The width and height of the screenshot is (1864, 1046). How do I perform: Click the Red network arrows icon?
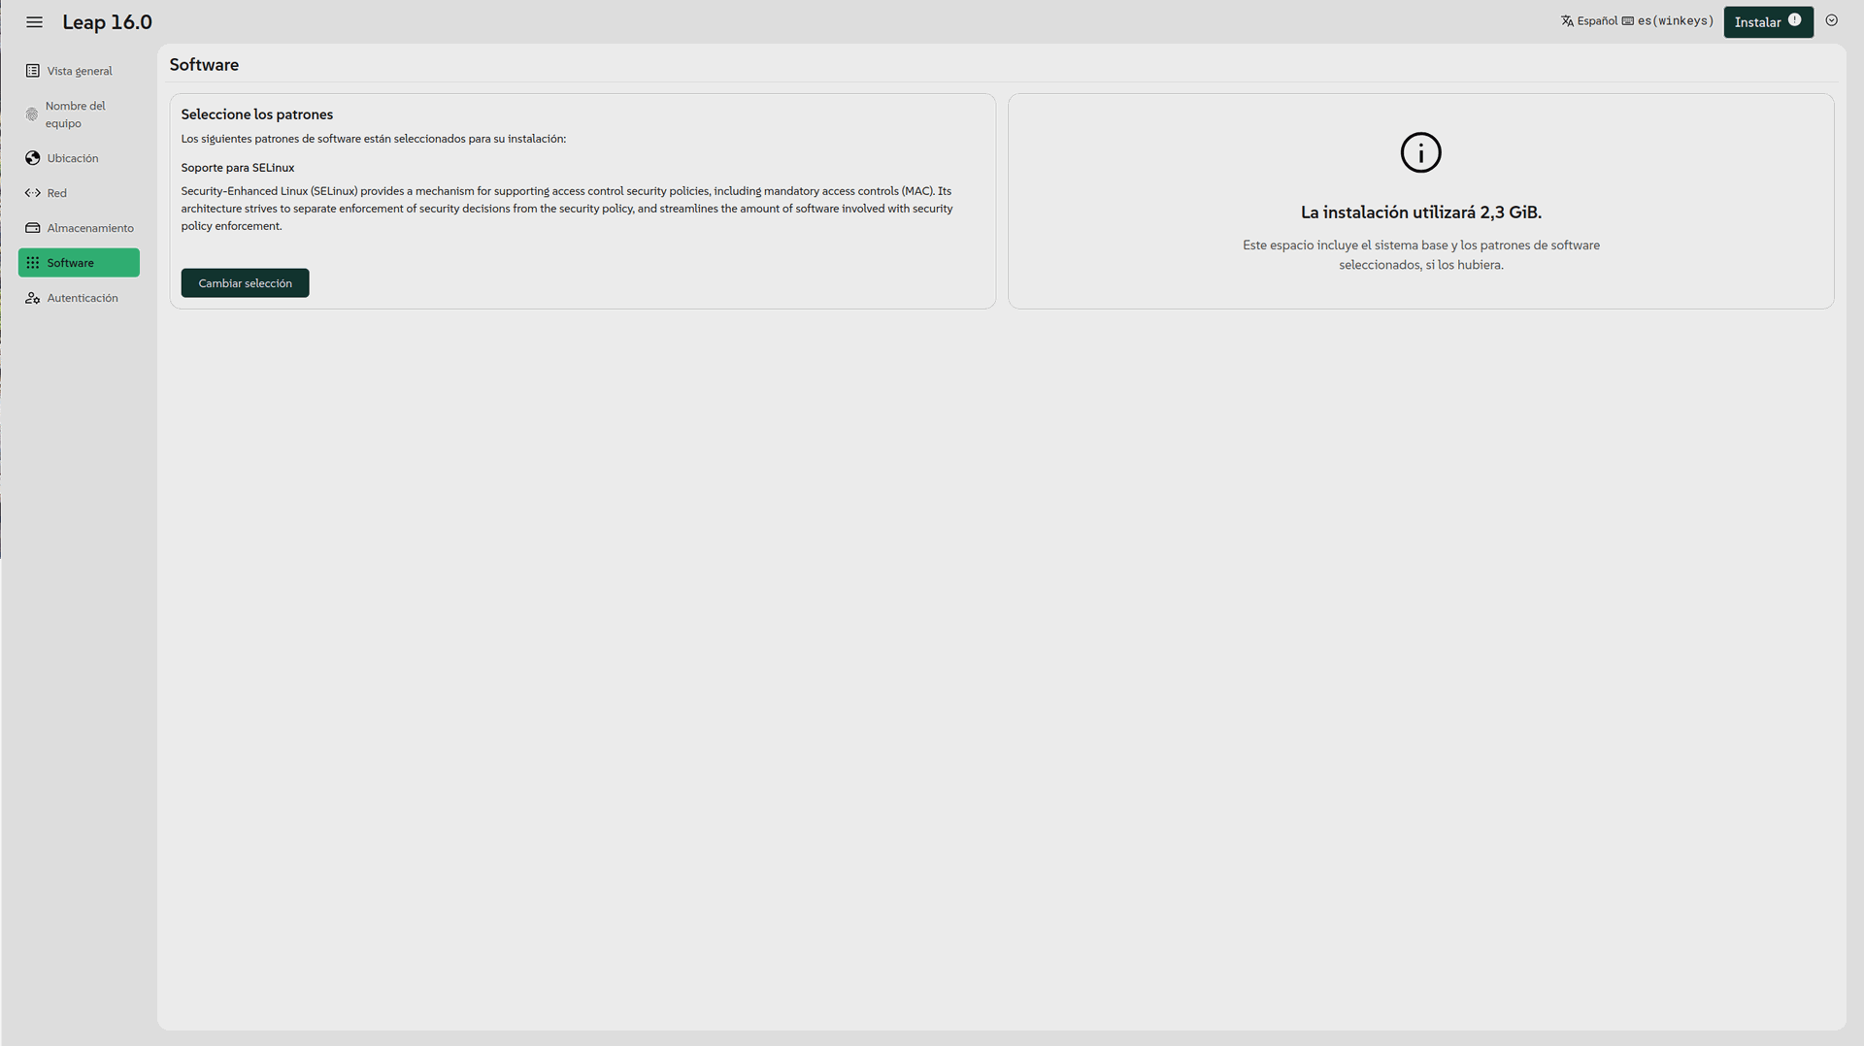(x=33, y=193)
